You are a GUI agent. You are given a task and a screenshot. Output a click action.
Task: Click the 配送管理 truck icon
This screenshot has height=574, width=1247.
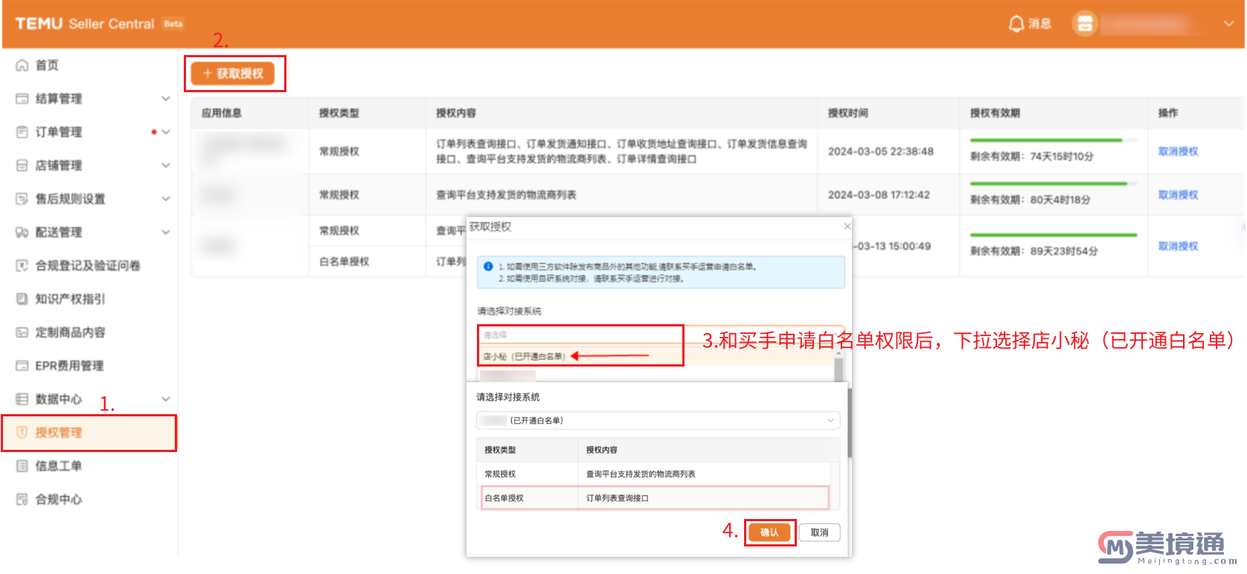(x=22, y=233)
